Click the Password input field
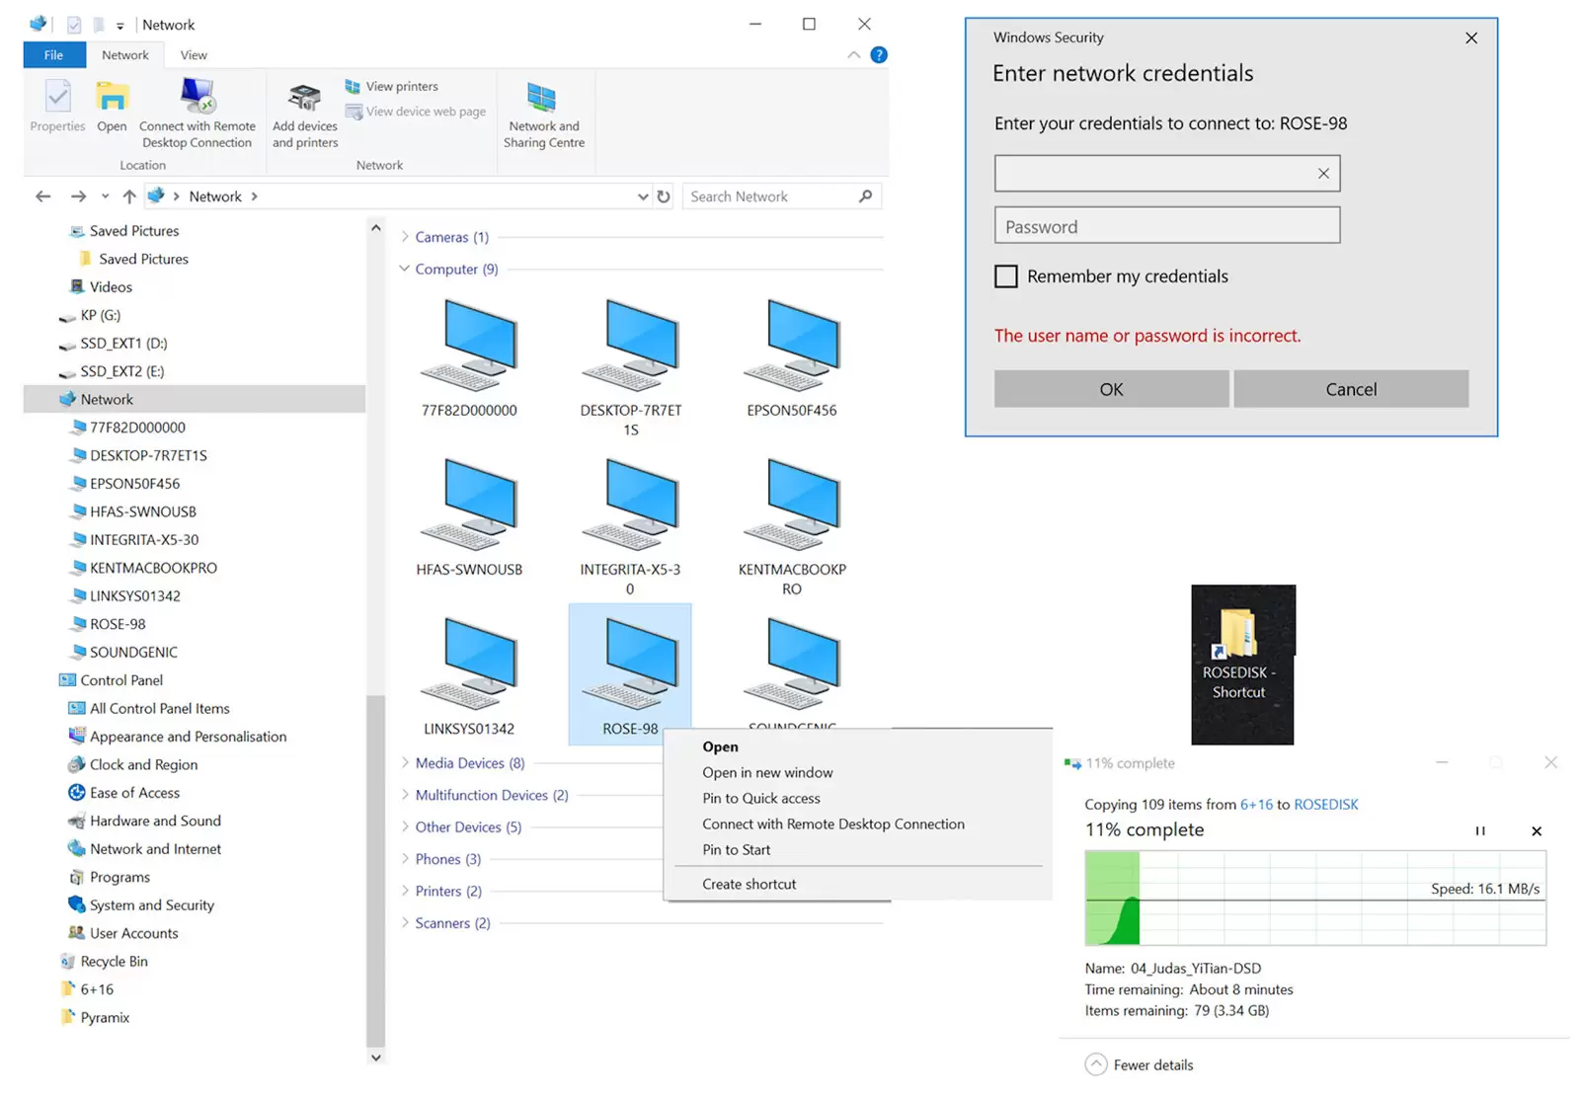The height and width of the screenshot is (1097, 1580). [x=1166, y=226]
